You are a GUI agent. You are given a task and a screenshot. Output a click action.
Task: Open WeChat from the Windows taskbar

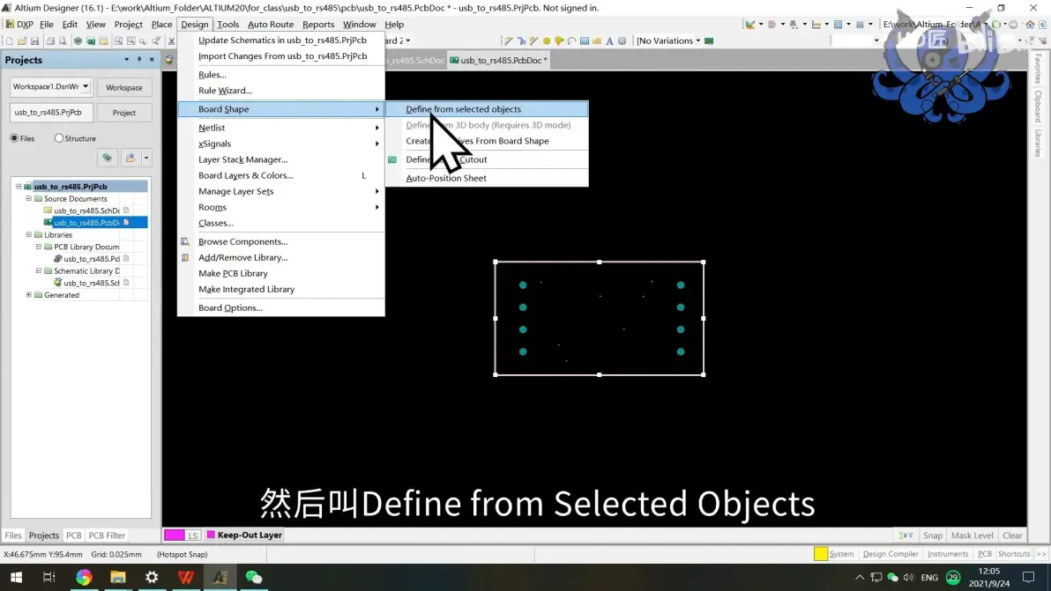[x=253, y=577]
